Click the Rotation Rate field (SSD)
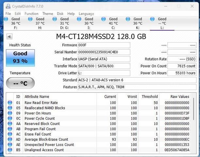 pyautogui.click(x=182, y=59)
